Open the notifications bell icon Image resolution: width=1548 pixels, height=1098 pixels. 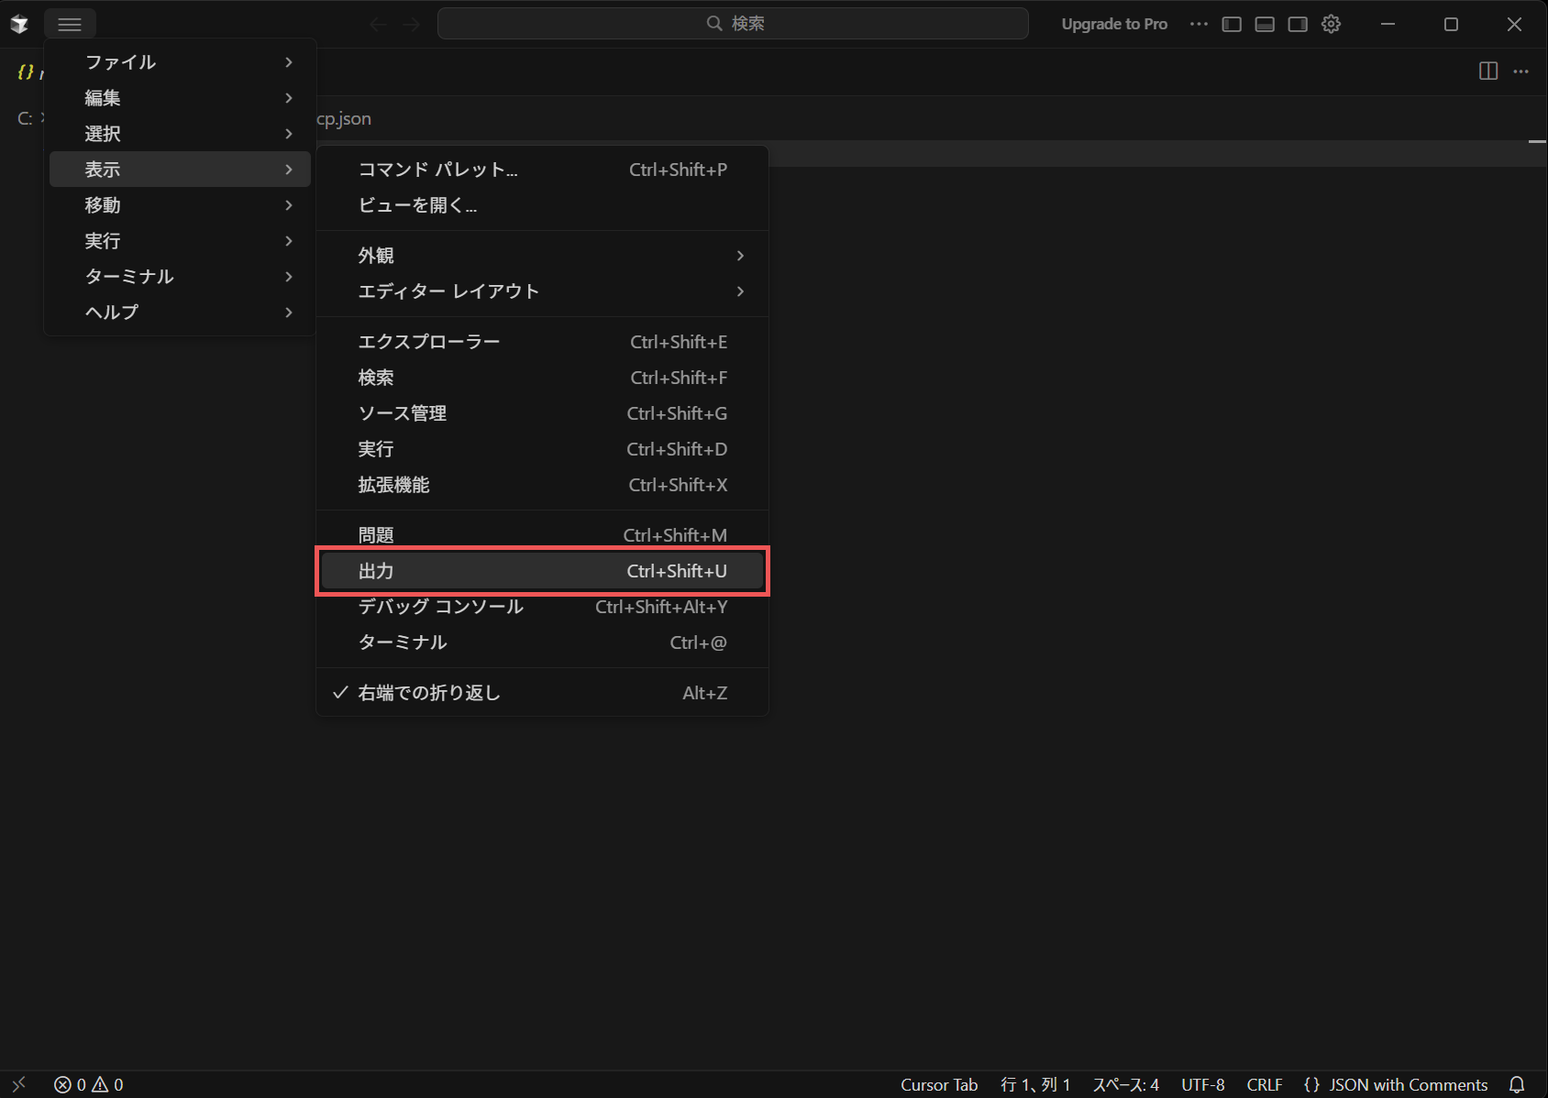(1517, 1084)
